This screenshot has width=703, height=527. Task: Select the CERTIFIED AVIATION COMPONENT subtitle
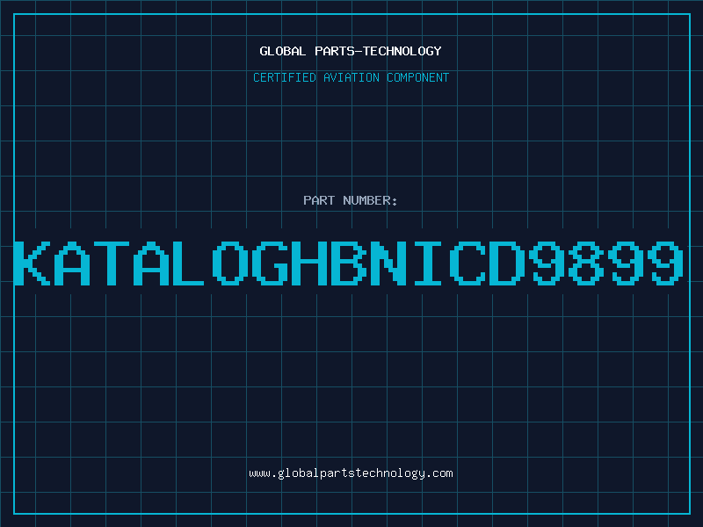(351, 77)
